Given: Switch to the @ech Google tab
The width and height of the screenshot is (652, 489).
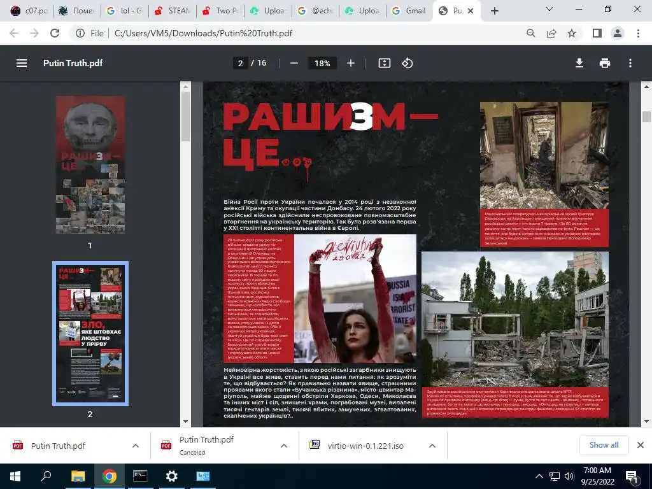Looking at the screenshot, I should click(315, 11).
